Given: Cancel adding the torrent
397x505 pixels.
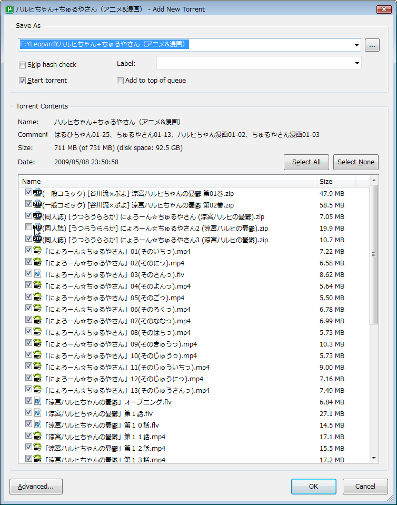Looking at the screenshot, I should click(x=365, y=487).
